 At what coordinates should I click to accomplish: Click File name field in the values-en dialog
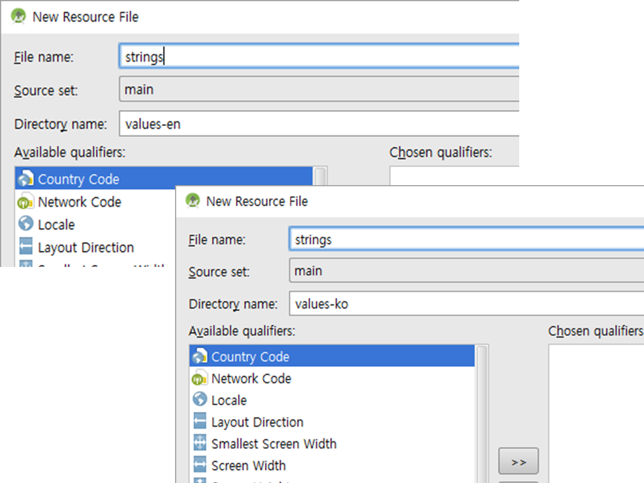tap(319, 57)
